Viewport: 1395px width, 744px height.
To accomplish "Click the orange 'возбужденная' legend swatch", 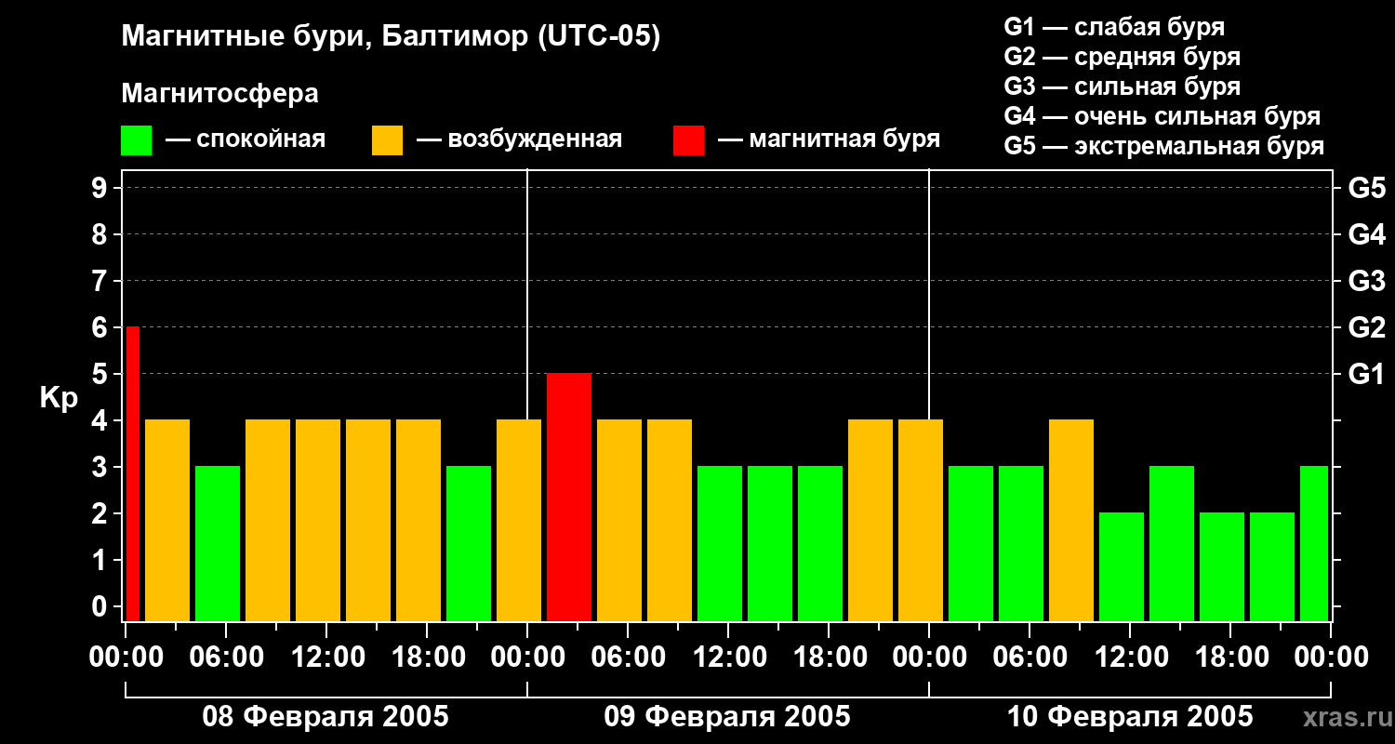I will [x=387, y=140].
